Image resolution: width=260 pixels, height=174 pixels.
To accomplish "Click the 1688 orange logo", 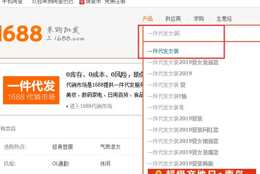I will (21, 33).
